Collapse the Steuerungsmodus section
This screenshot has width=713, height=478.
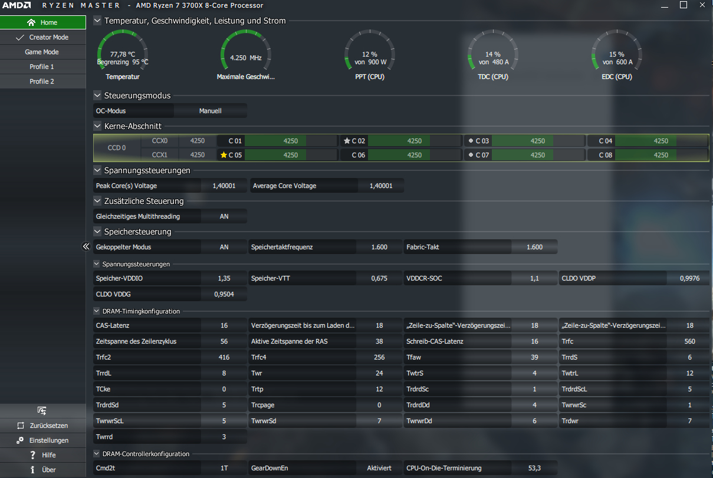pyautogui.click(x=97, y=95)
